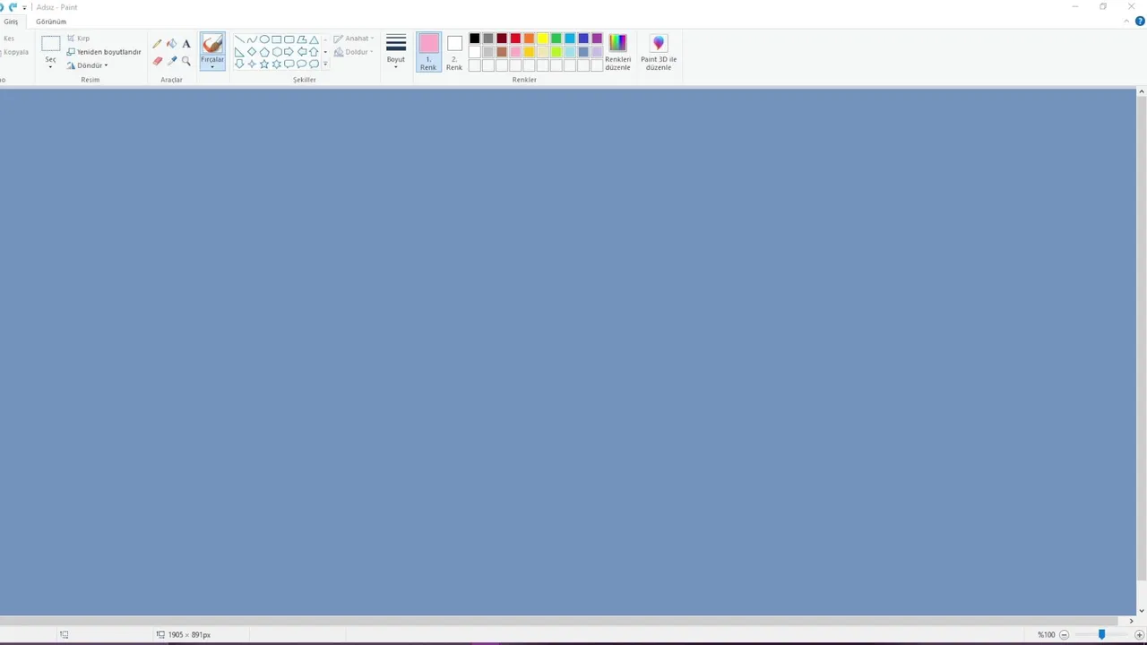1147x645 pixels.
Task: Pick the purple color swatch
Action: pyautogui.click(x=597, y=39)
